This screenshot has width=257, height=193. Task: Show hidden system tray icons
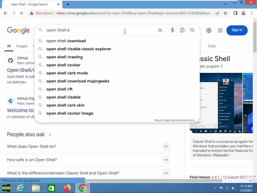[x=215, y=188]
